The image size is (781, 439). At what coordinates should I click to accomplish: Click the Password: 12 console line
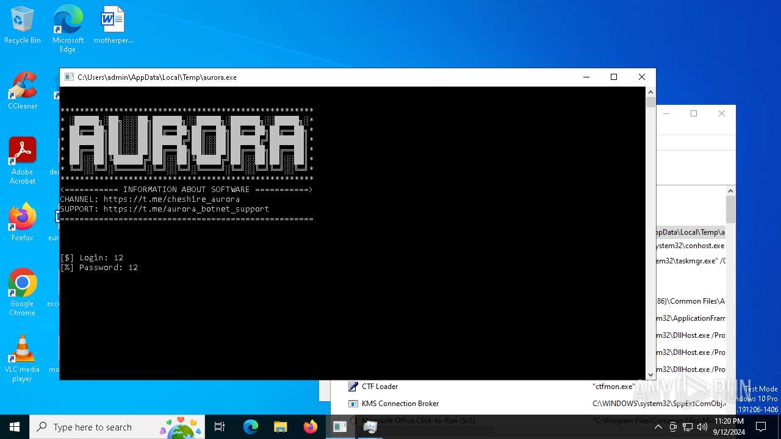99,268
